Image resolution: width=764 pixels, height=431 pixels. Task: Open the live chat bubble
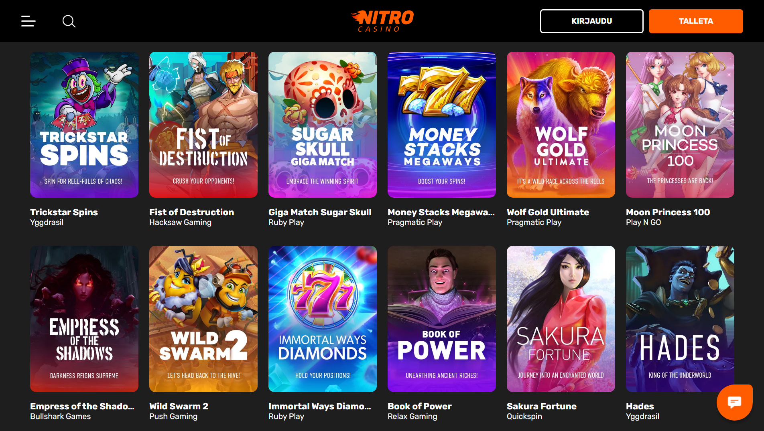pos(734,402)
